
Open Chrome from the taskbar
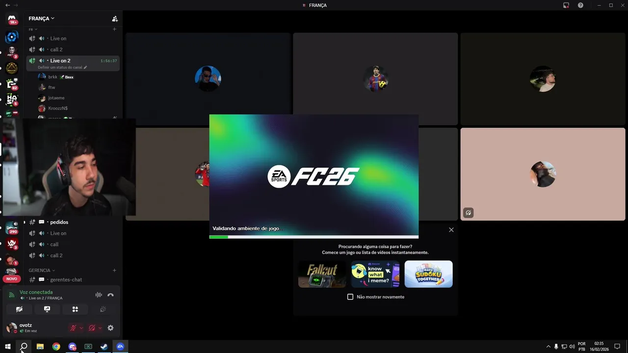coord(56,347)
